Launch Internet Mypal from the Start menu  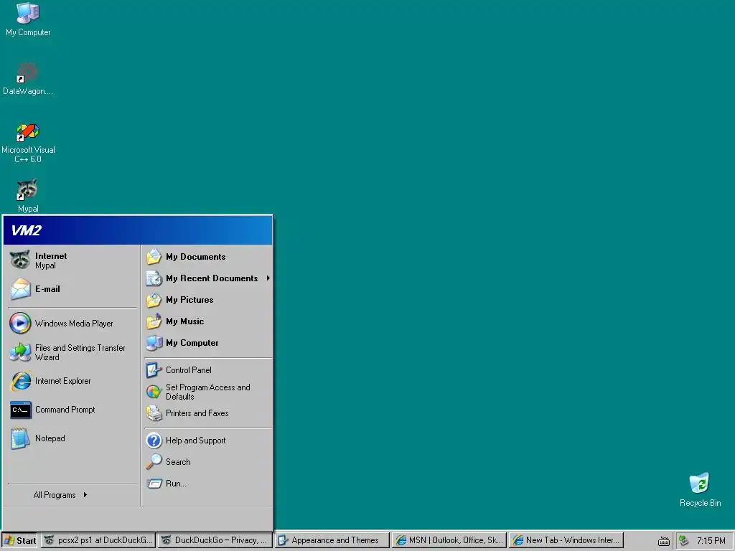pyautogui.click(x=72, y=260)
